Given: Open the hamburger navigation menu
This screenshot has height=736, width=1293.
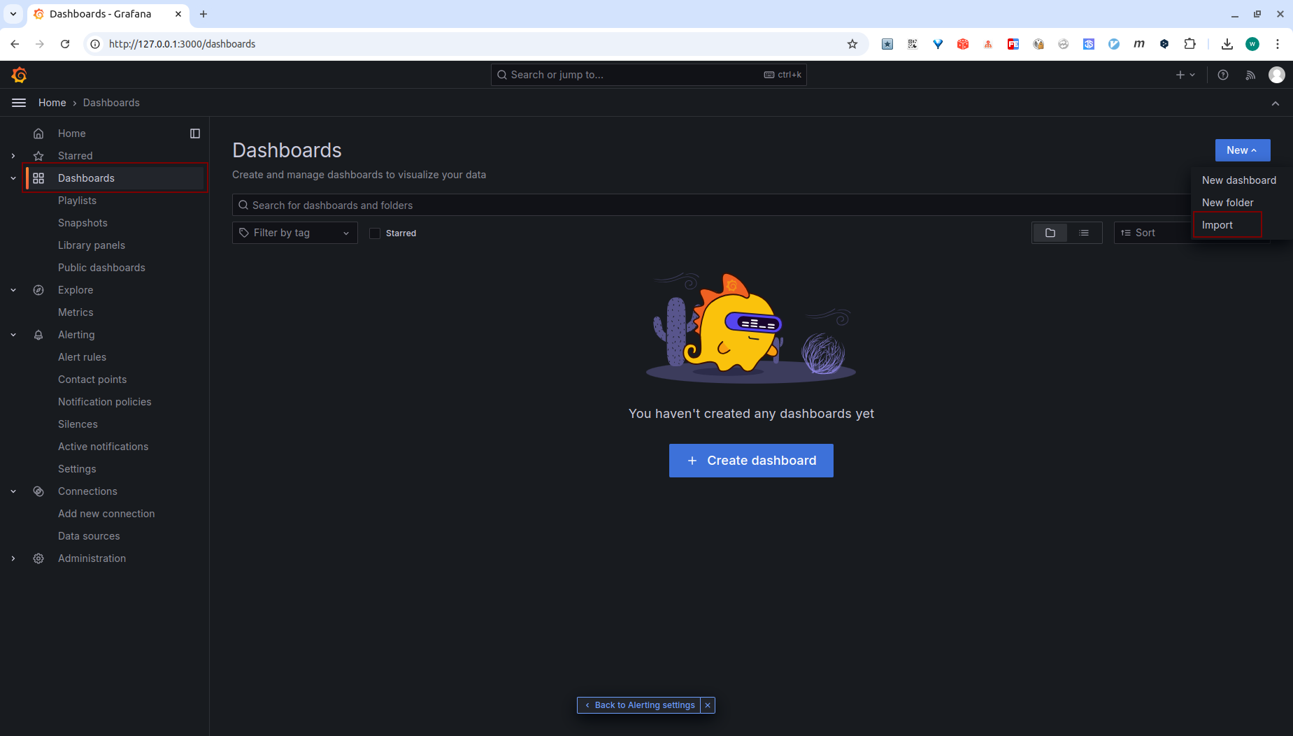Looking at the screenshot, I should click(x=19, y=103).
